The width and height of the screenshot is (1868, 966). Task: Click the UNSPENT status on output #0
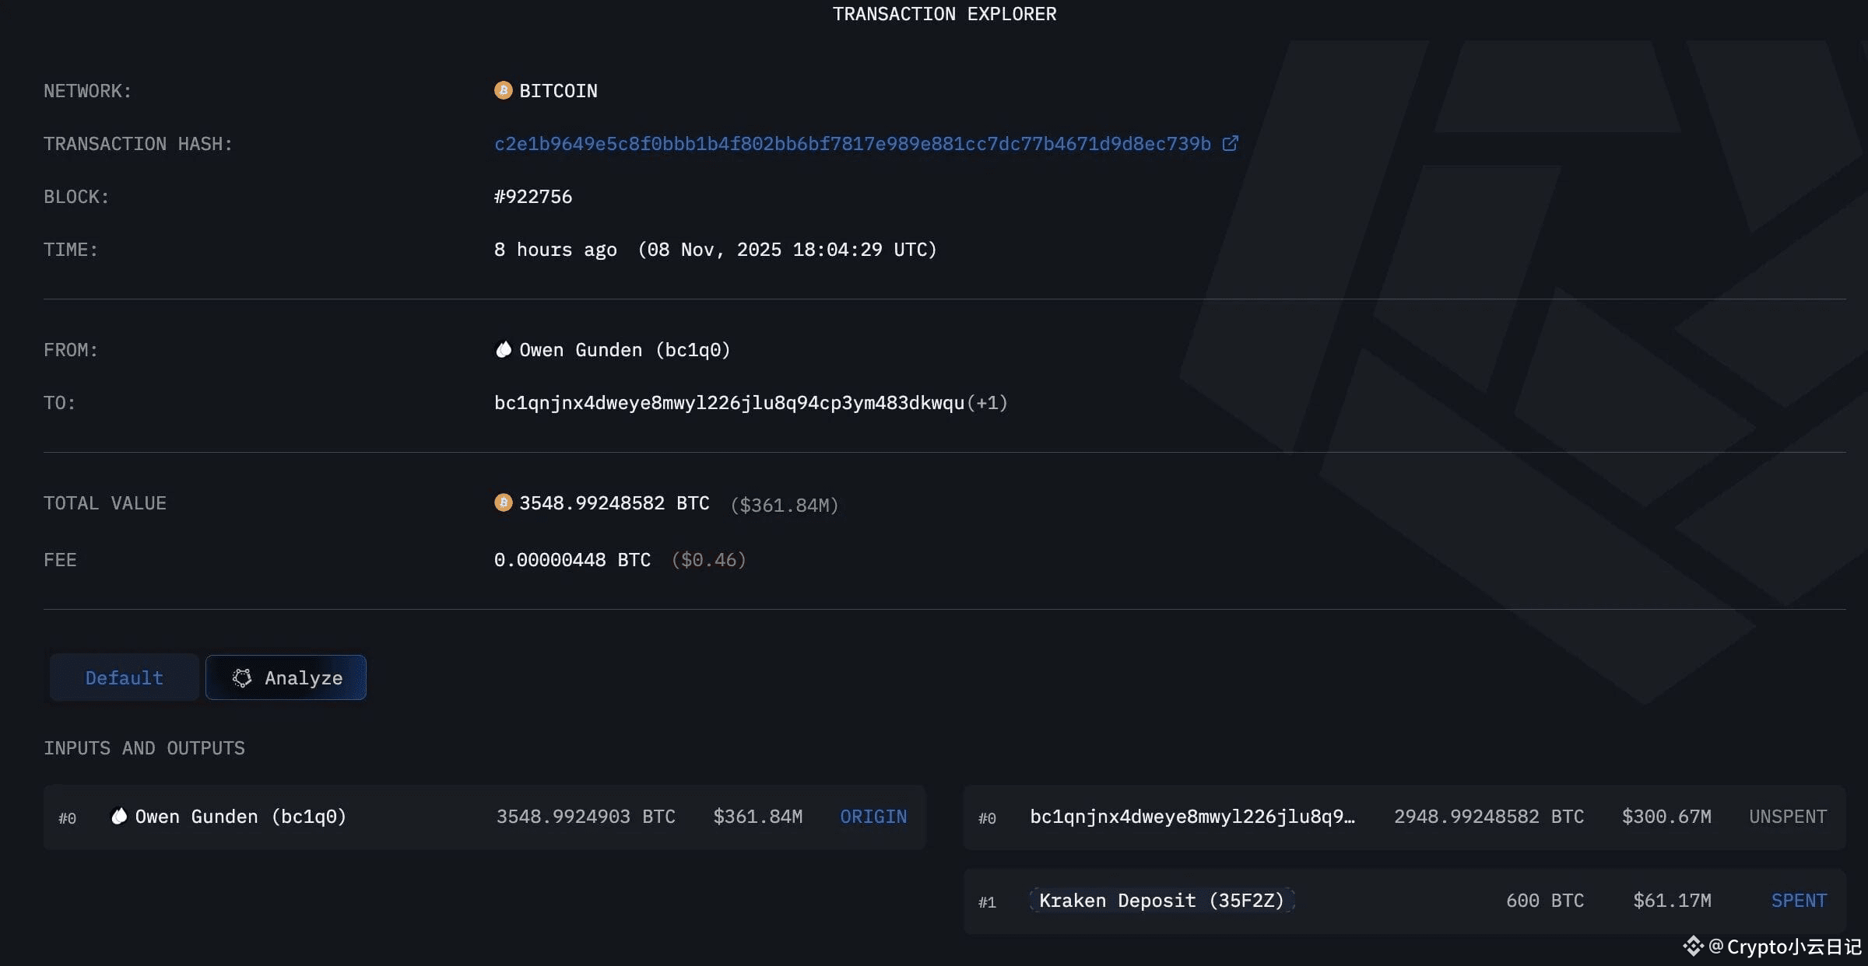[1787, 817]
